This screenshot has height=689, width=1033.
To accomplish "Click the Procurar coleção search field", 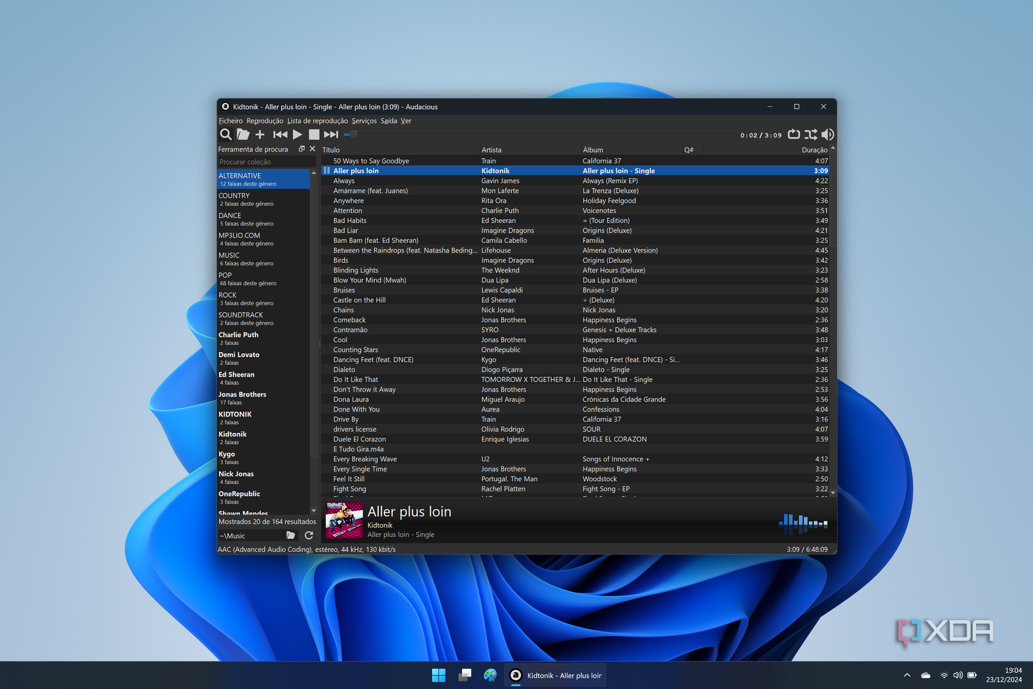I will point(267,162).
